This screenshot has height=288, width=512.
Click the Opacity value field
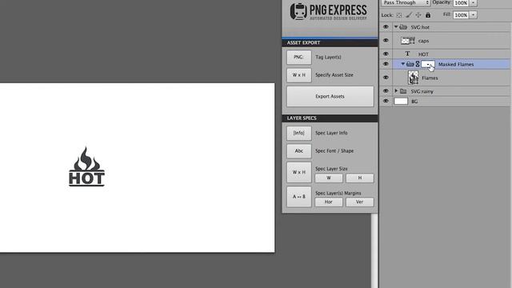point(461,3)
